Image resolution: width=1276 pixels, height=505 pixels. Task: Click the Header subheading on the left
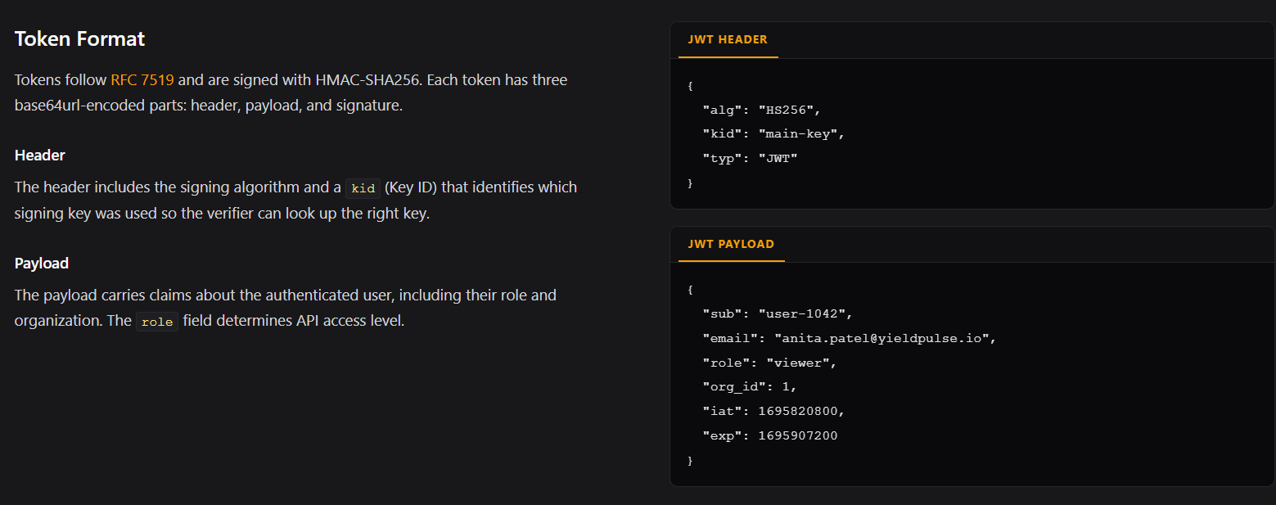tap(40, 155)
